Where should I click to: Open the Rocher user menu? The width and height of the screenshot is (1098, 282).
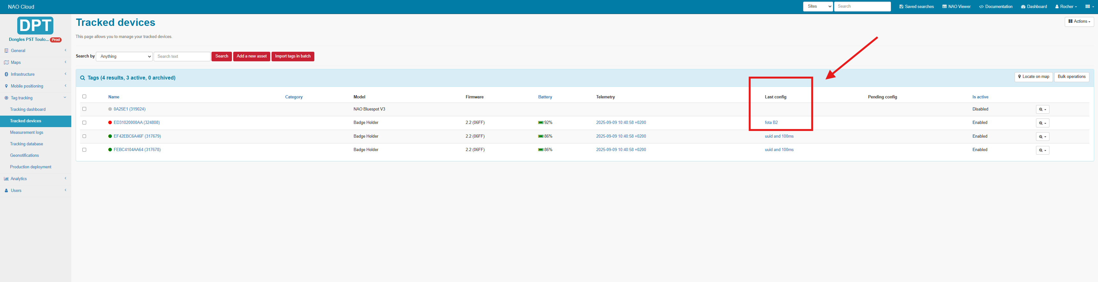coord(1066,6)
